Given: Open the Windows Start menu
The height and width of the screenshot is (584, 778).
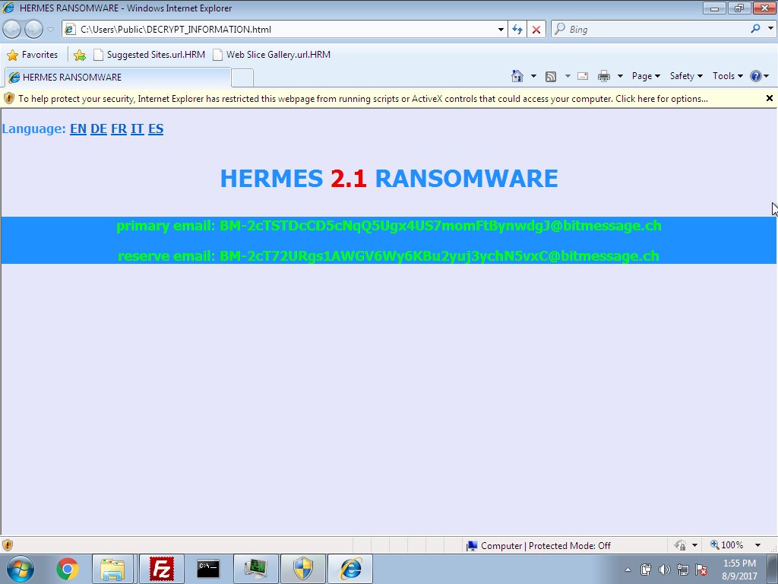Looking at the screenshot, I should coord(21,569).
